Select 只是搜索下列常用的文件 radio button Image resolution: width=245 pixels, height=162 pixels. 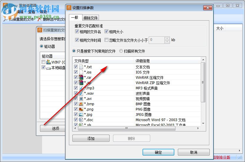74,51
